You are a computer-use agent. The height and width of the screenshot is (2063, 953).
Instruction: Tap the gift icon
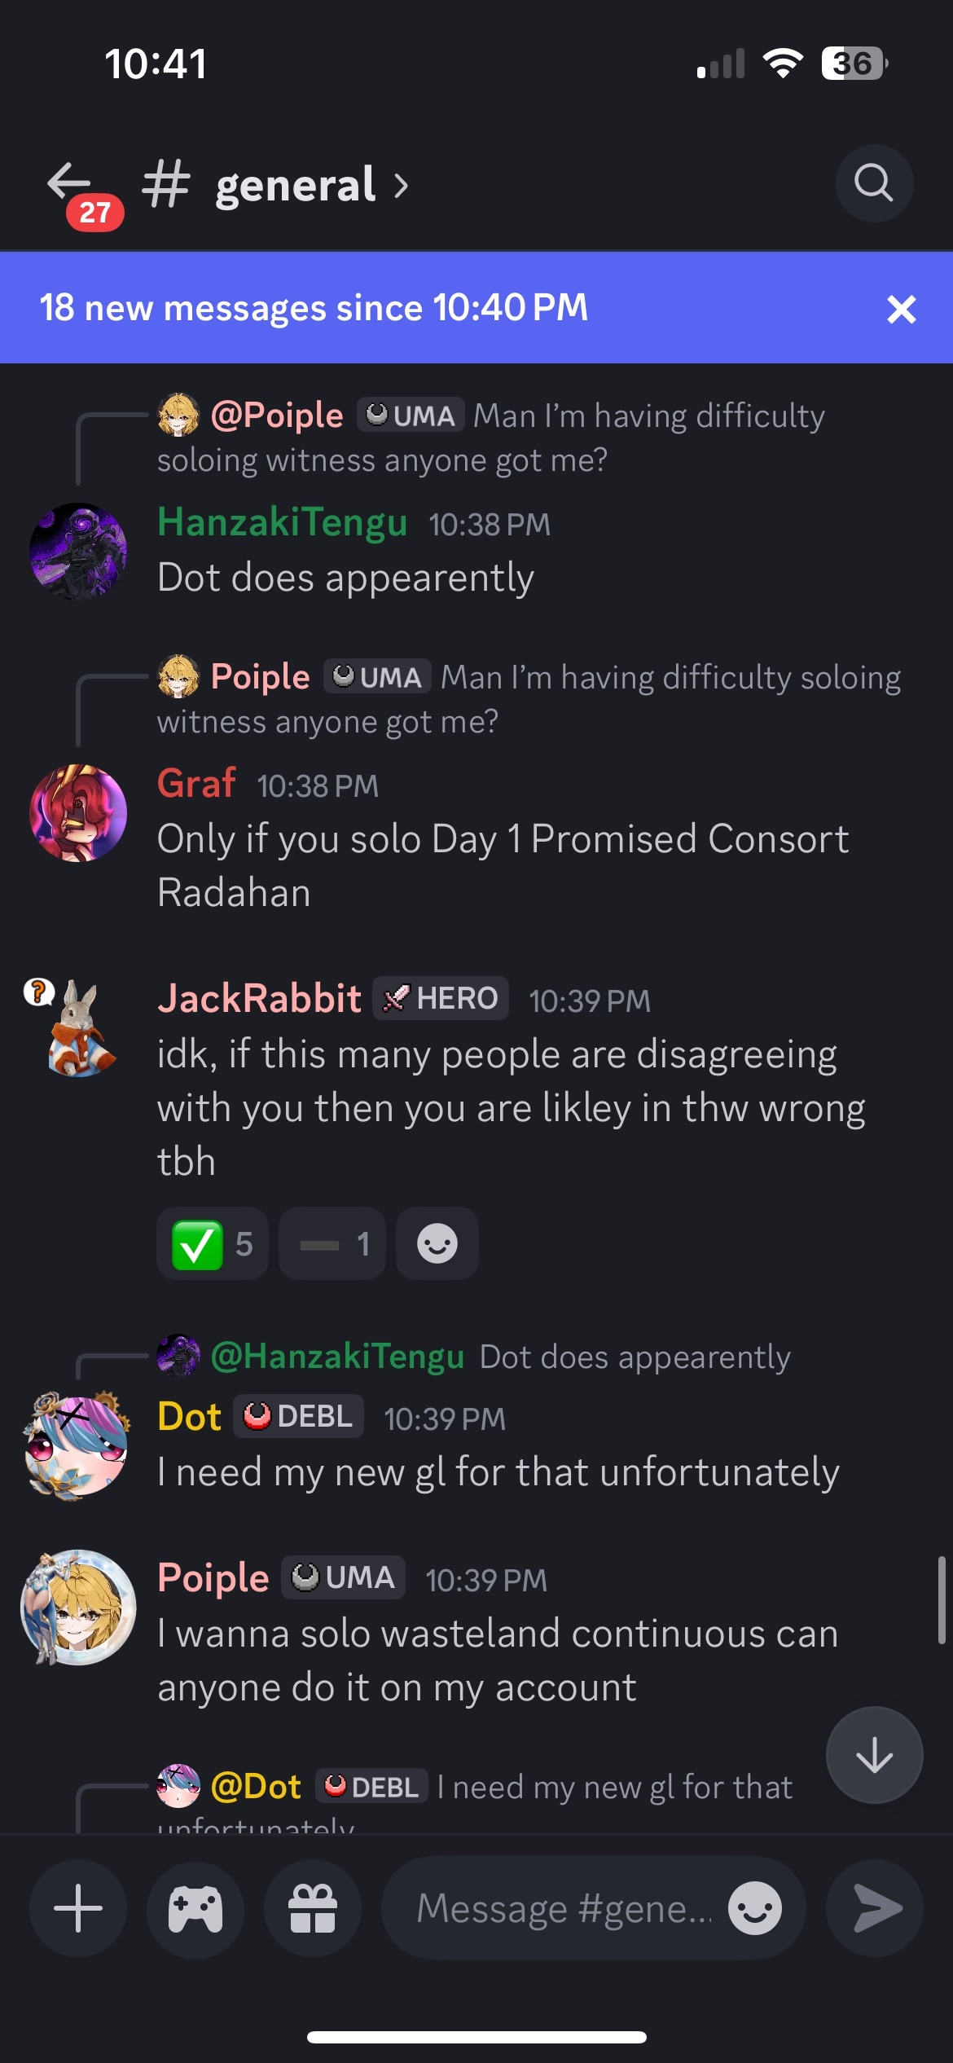tap(313, 1908)
